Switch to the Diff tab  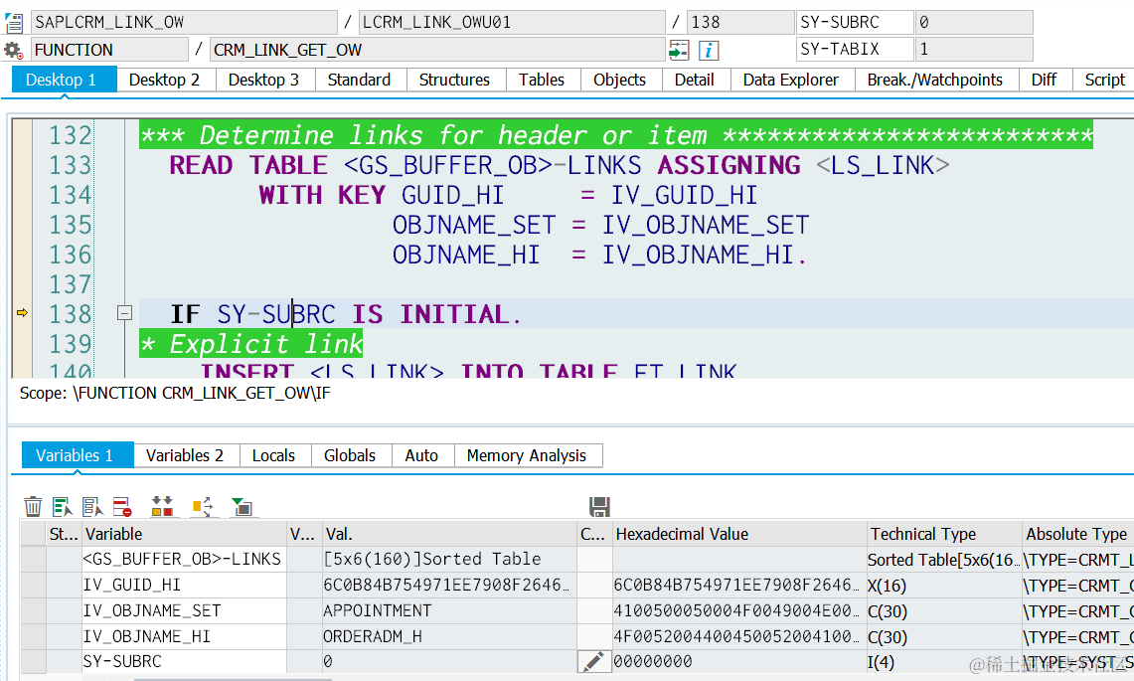tap(1045, 80)
